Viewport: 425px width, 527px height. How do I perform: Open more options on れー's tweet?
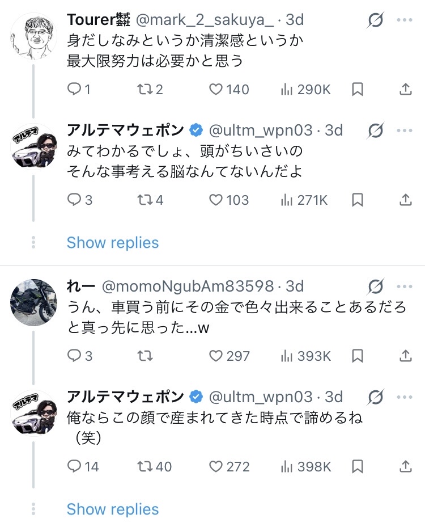click(405, 286)
